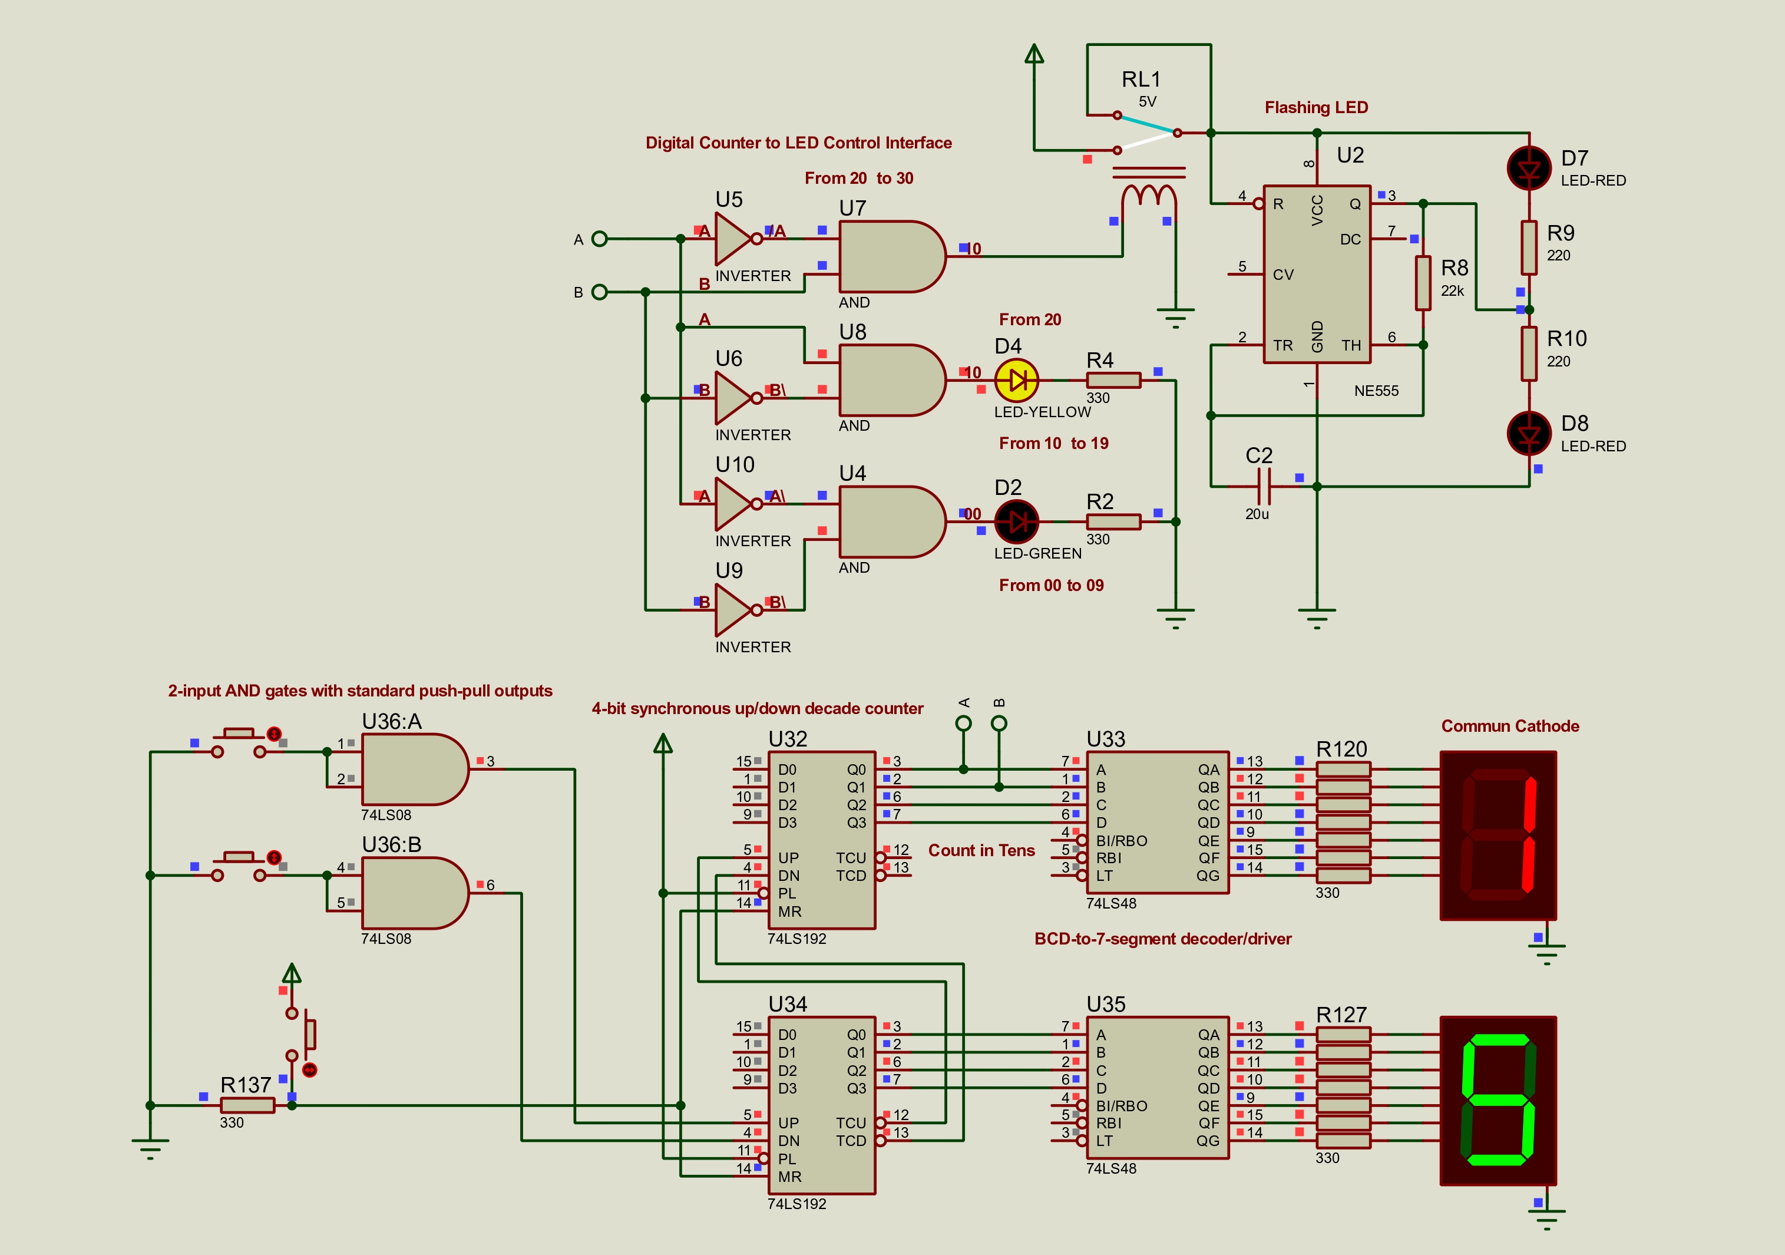This screenshot has width=1785, height=1255.
Task: Select the RL1 relay coil symbol
Action: 1149,194
